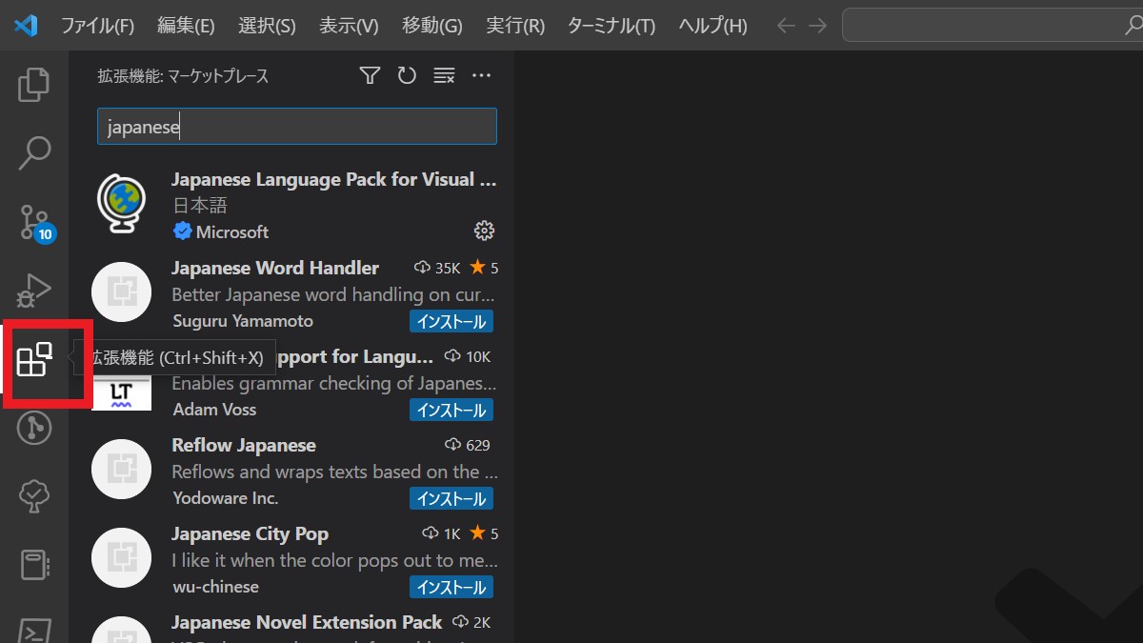1143x643 pixels.
Task: Refresh the extensions marketplace list
Action: 407,75
